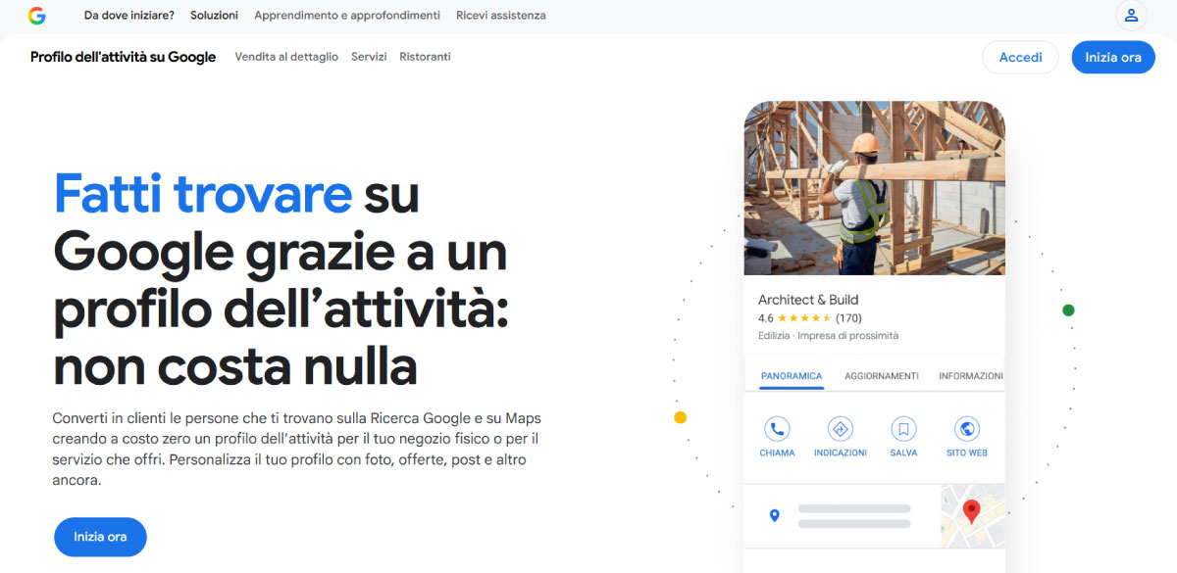Select the Aggiornamenti tab
This screenshot has height=573, width=1177.
coord(882,376)
